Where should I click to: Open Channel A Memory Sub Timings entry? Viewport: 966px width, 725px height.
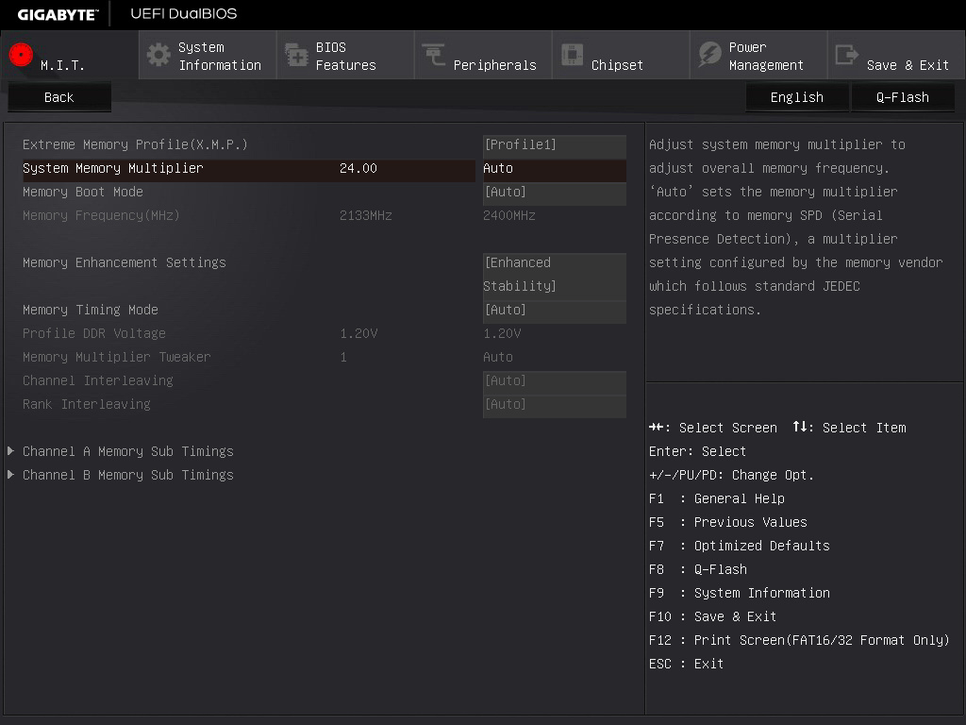[128, 451]
